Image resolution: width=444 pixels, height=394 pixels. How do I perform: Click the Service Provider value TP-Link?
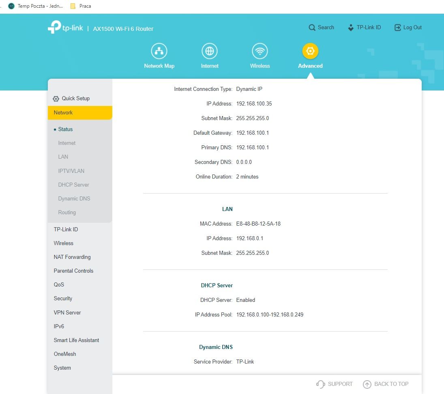point(245,362)
